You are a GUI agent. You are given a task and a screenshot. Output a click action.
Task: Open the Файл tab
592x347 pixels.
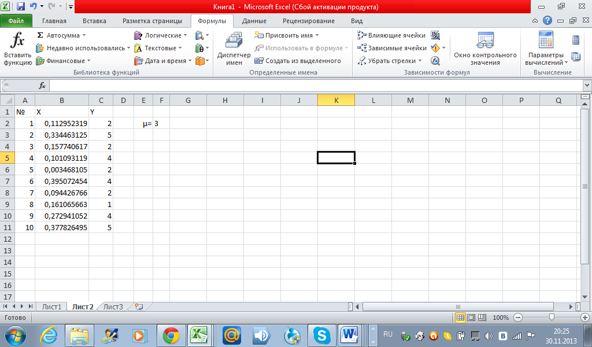pyautogui.click(x=16, y=21)
